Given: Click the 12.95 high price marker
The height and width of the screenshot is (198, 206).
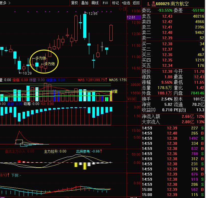Looking at the screenshot, I should coord(93,13).
